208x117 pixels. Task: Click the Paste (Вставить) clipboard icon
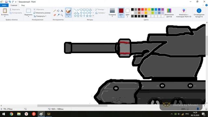(5, 11)
